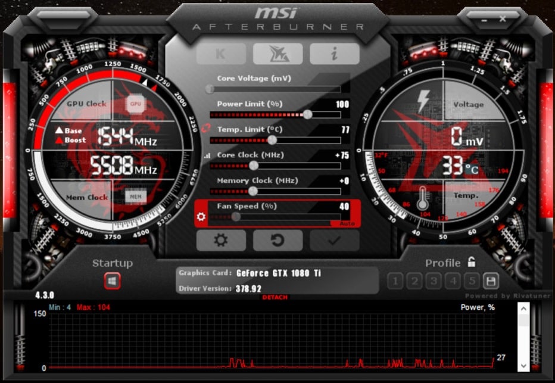
Task: Click the MEM chip icon in the gauge
Action: (x=136, y=197)
